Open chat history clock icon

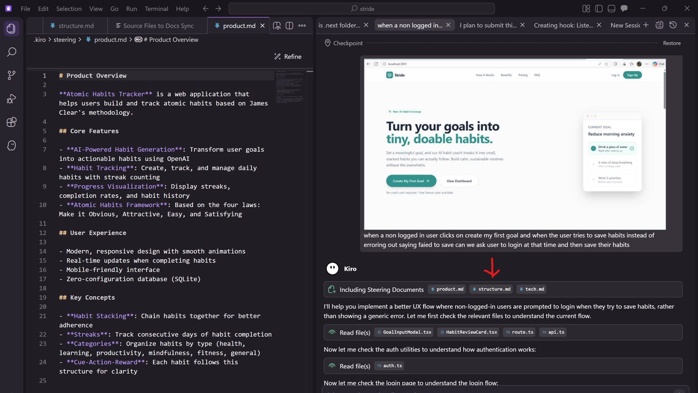pos(673,25)
